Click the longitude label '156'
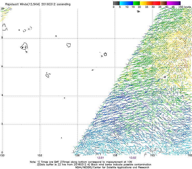Screen dimensions: 192x169 pos(77,155)
